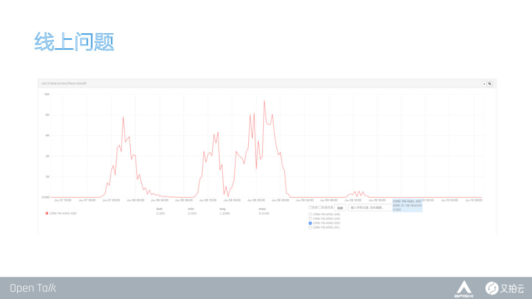Click the Open Talk footer text
Image resolution: width=532 pixels, height=299 pixels.
click(x=33, y=288)
